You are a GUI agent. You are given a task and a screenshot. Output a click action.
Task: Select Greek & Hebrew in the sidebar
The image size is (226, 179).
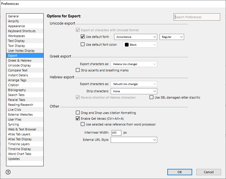pyautogui.click(x=20, y=60)
